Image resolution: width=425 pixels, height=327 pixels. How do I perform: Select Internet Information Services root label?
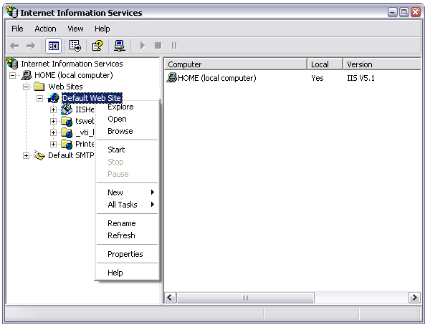click(x=72, y=64)
